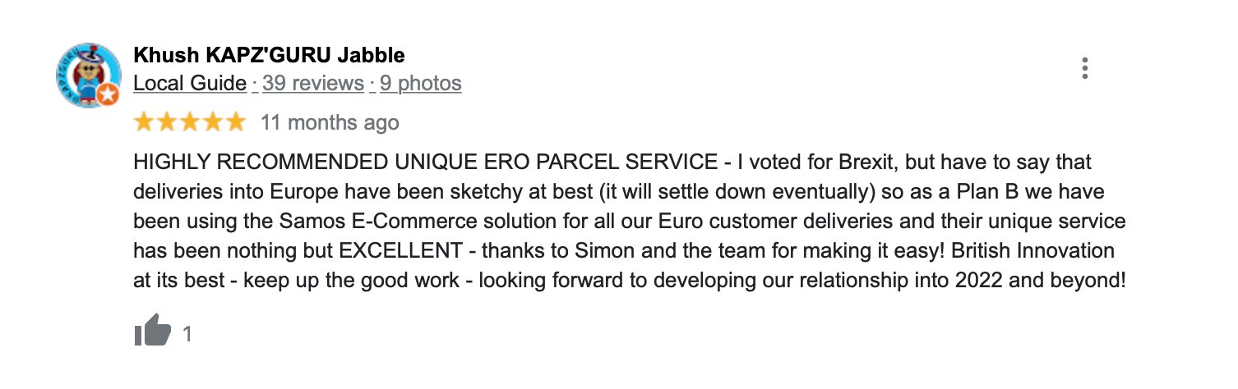Click the orange Local Guide badge on avatar
The height and width of the screenshot is (389, 1238).
point(108,95)
